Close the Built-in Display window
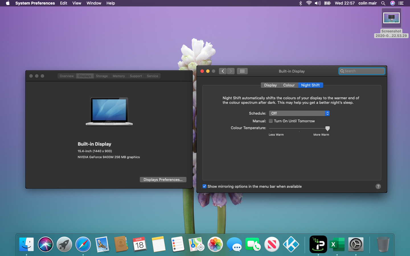410x256 pixels. click(202, 71)
